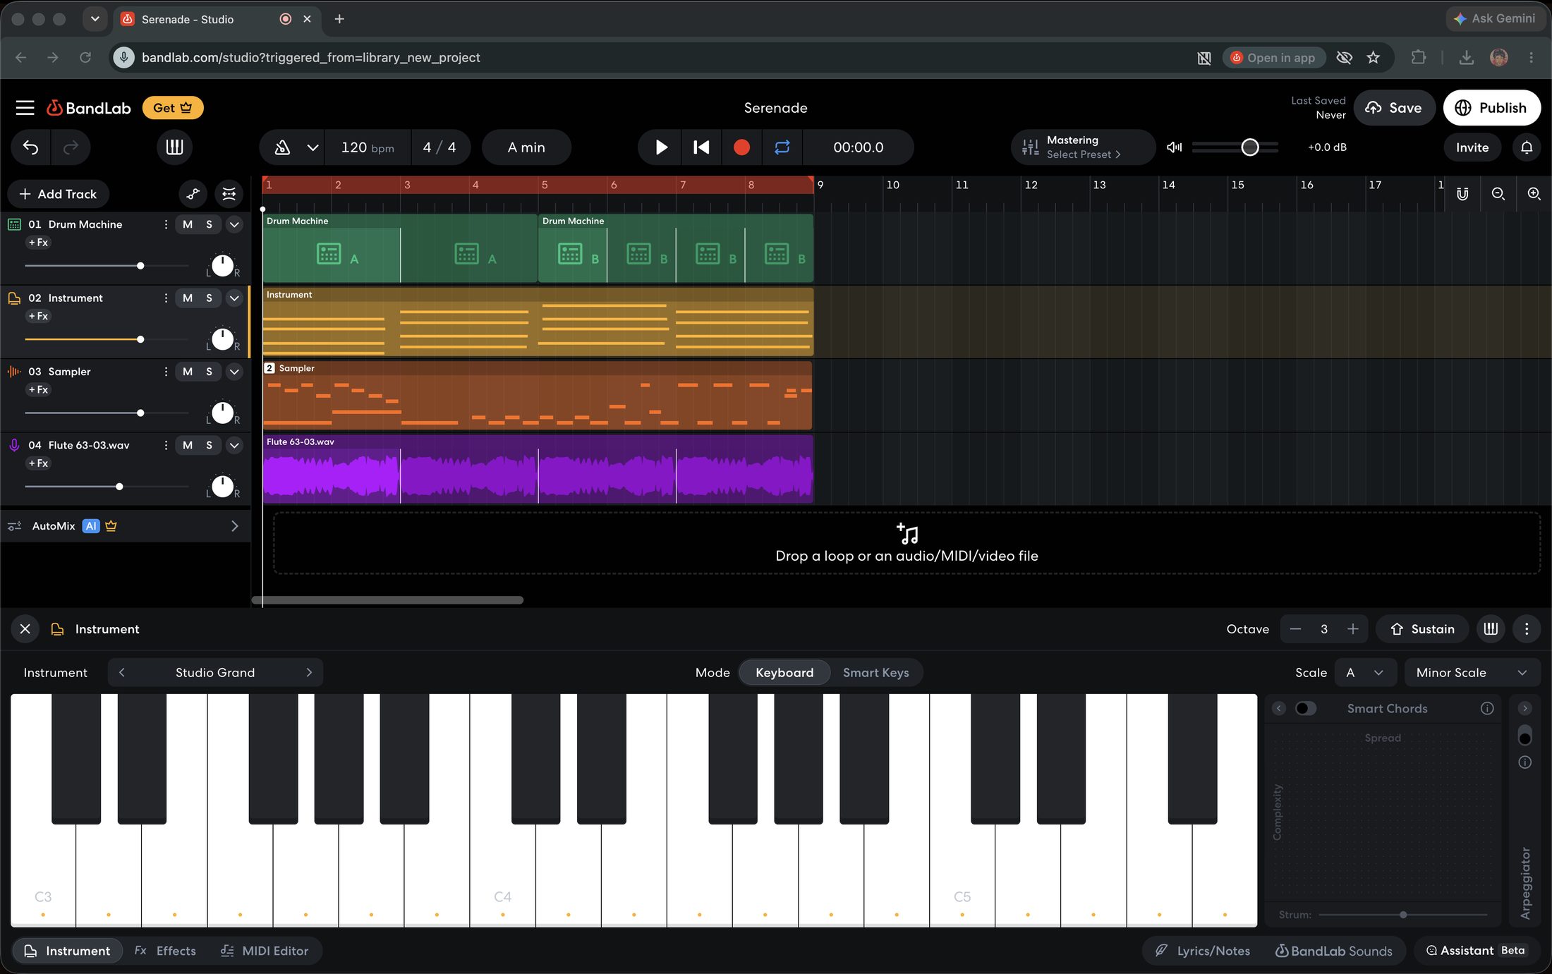This screenshot has width=1552, height=974.
Task: Click the track mixer view icon beside Add Track
Action: pos(229,193)
